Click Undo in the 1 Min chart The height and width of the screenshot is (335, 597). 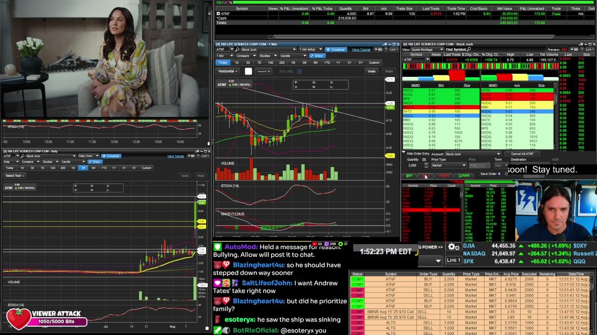coord(371,71)
